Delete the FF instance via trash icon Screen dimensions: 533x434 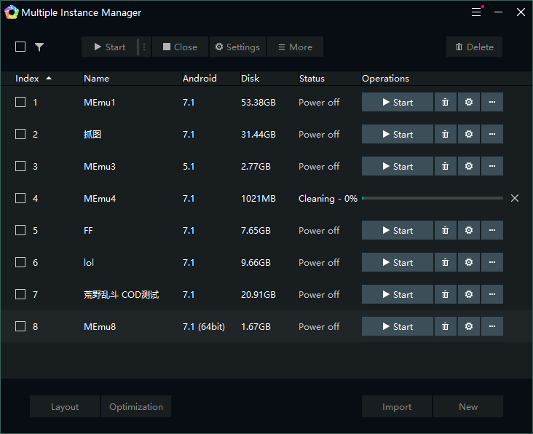pyautogui.click(x=445, y=231)
